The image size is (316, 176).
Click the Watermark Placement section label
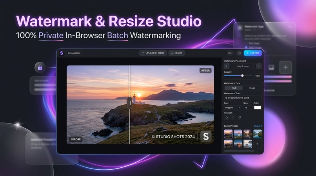point(235,61)
